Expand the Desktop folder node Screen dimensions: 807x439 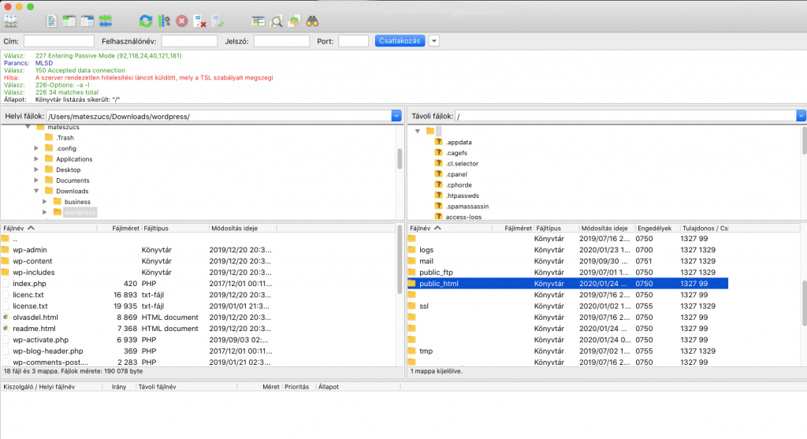tap(36, 169)
